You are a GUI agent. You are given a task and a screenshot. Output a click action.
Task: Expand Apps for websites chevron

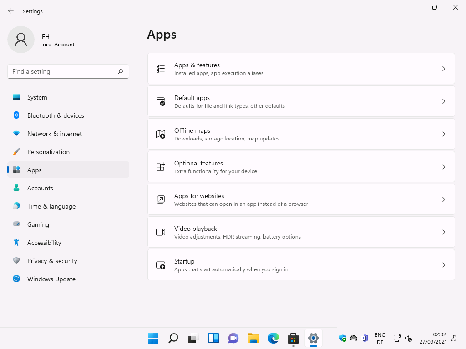coord(443,199)
